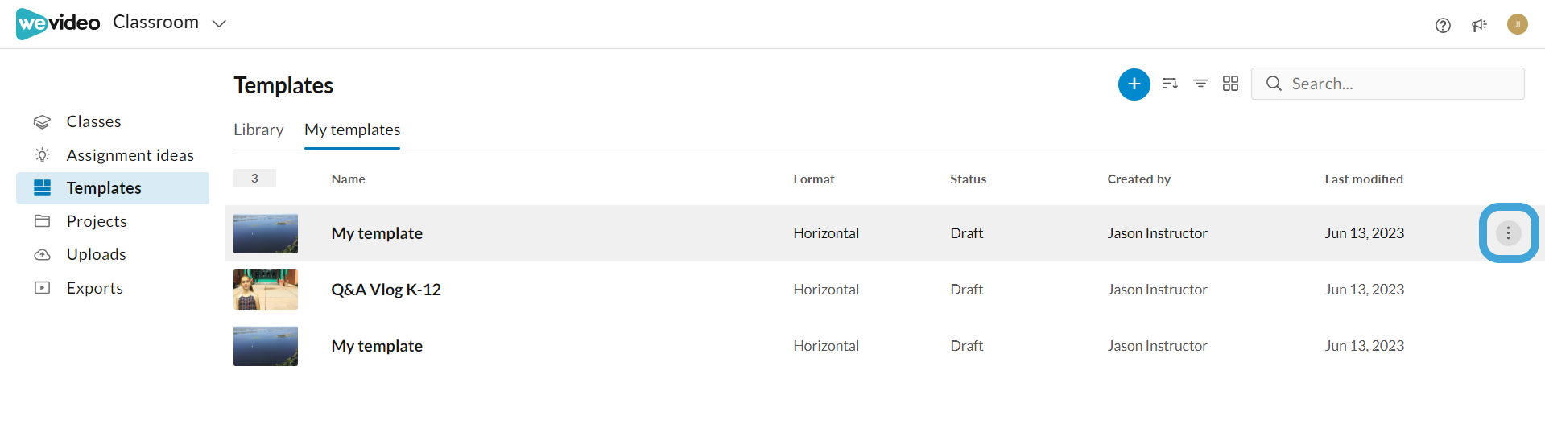Screen dimensions: 1545x436
Task: Open the user profile avatar
Action: [x=1517, y=24]
